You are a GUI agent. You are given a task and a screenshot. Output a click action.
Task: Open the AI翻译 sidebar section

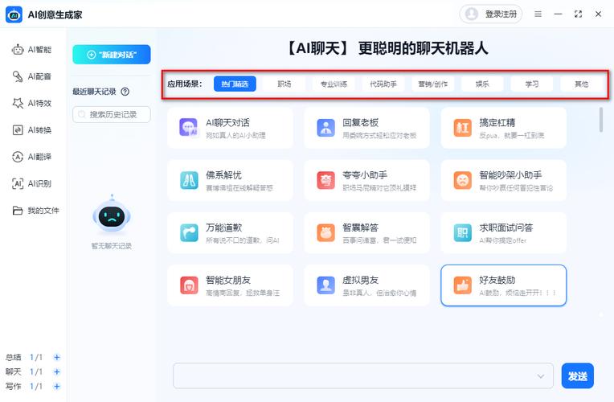(x=31, y=157)
